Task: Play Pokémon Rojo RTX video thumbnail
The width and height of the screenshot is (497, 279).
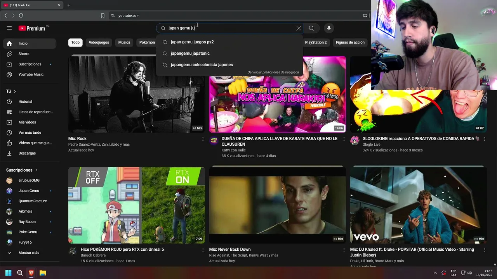Action: click(136, 205)
